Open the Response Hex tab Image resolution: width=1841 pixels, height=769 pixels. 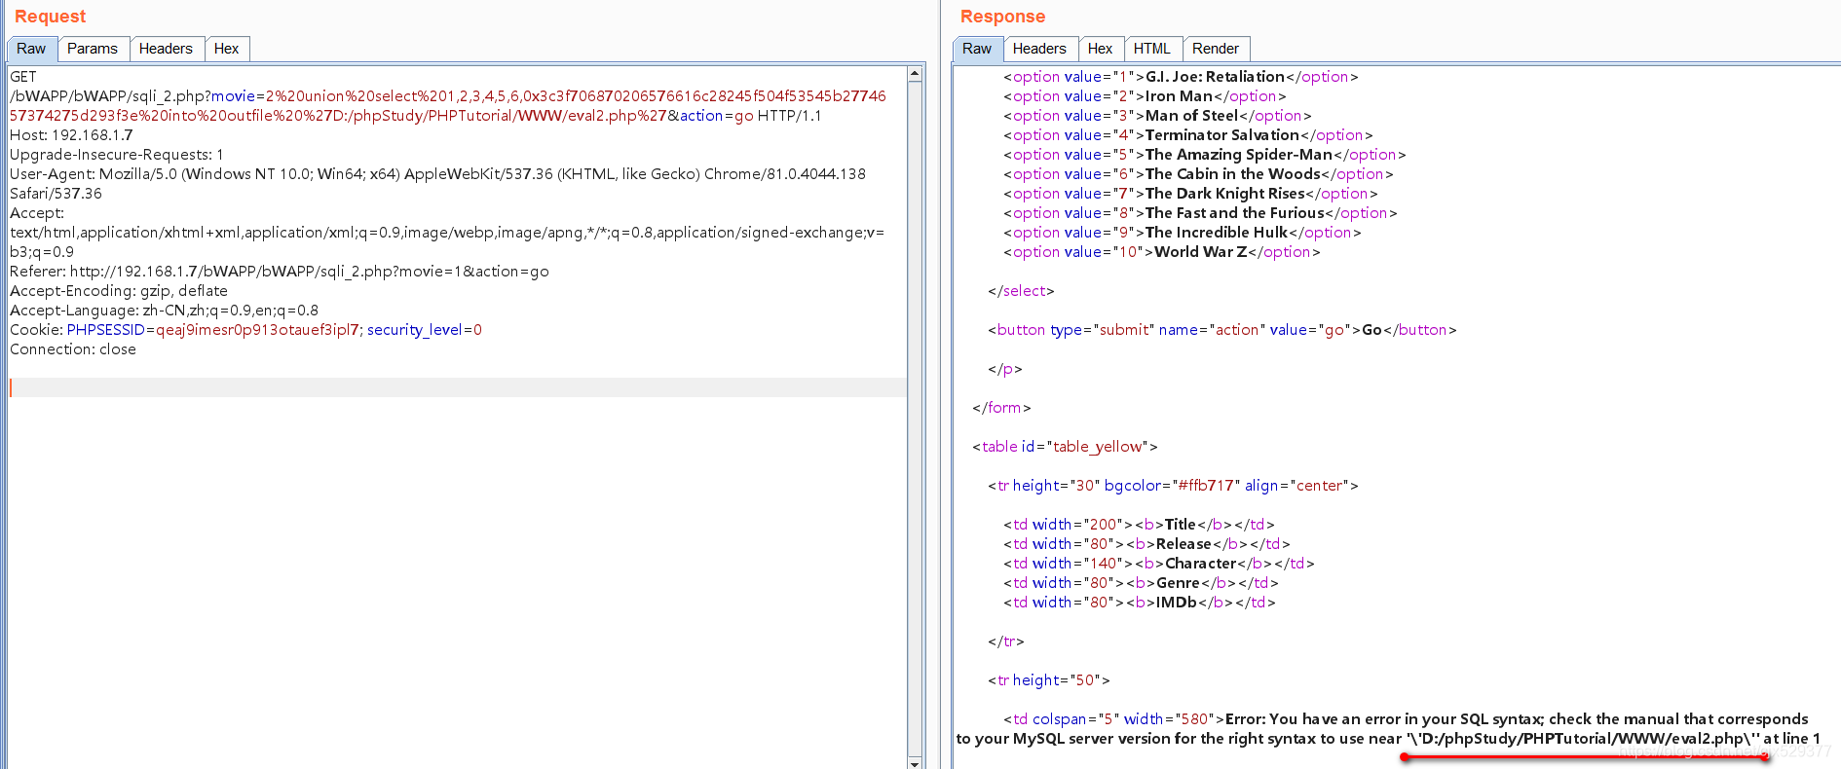tap(1100, 49)
